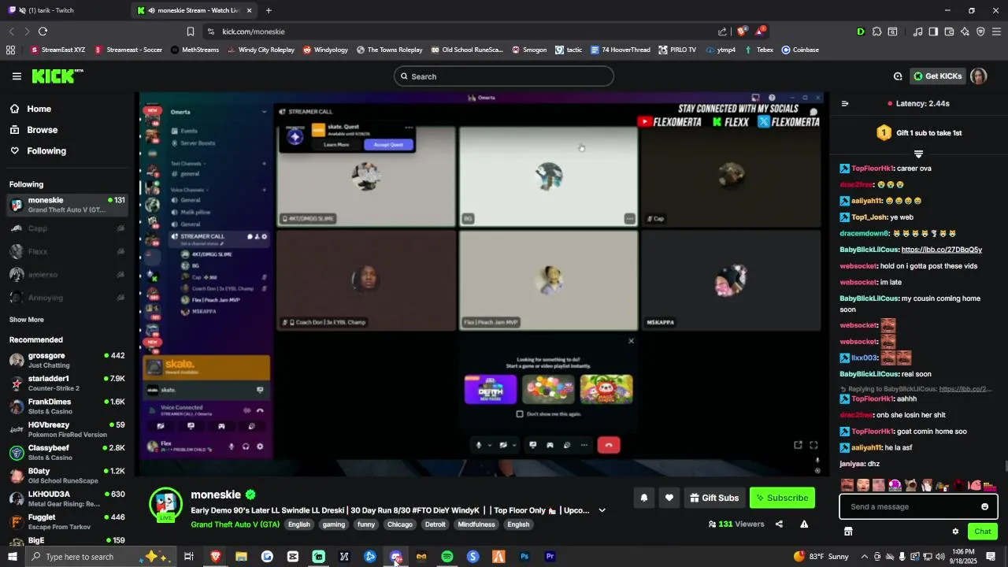Expand the stream title chevron
1008x567 pixels.
coord(602,510)
